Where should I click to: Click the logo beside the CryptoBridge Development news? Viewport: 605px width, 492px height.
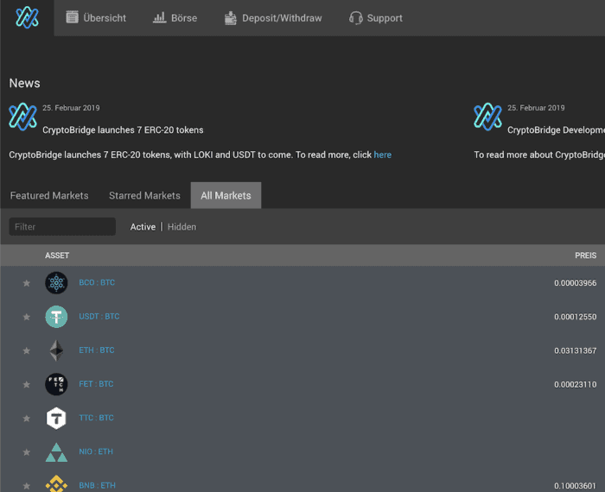tap(487, 117)
